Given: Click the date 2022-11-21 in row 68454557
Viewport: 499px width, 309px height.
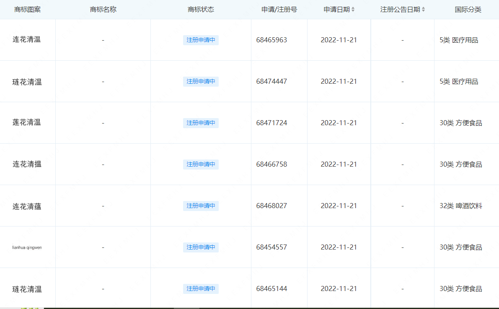Looking at the screenshot, I should 339,247.
